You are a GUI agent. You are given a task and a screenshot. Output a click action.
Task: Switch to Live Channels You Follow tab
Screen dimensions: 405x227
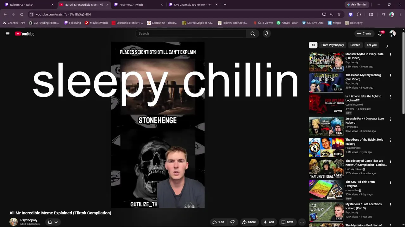[193, 5]
